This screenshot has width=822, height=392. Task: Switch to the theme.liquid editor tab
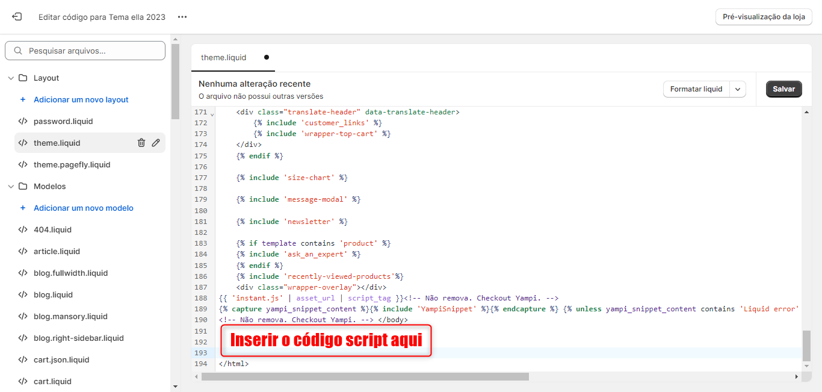tap(224, 58)
